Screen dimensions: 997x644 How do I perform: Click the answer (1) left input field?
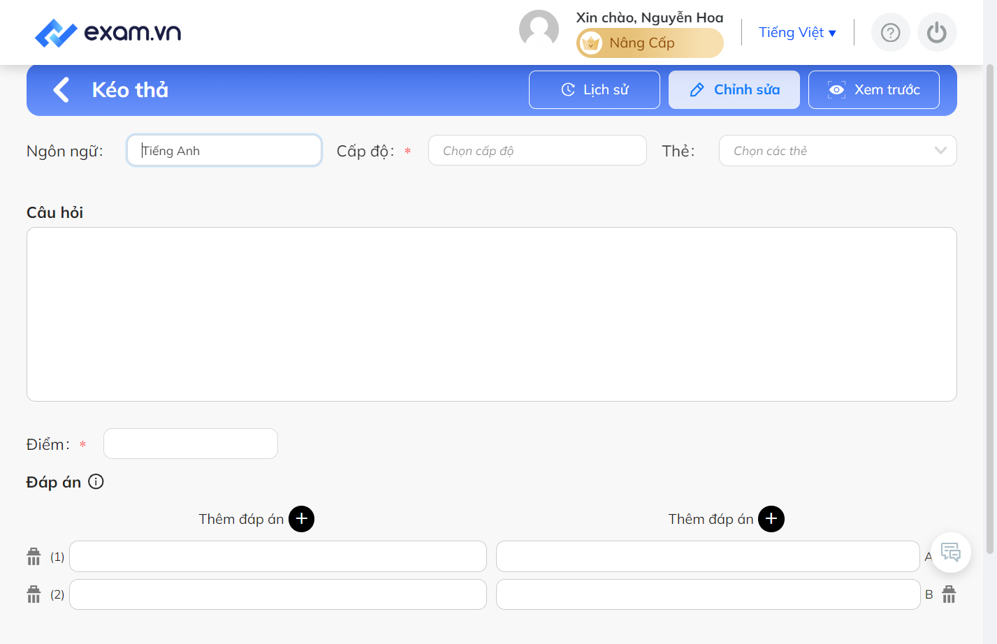click(278, 557)
